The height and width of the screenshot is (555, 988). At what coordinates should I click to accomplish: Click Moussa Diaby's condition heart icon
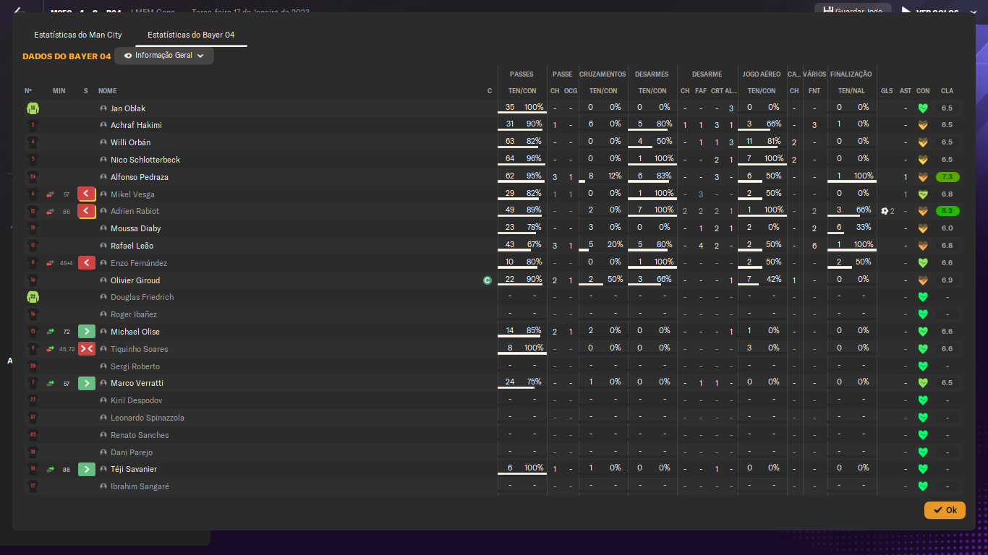click(x=923, y=228)
